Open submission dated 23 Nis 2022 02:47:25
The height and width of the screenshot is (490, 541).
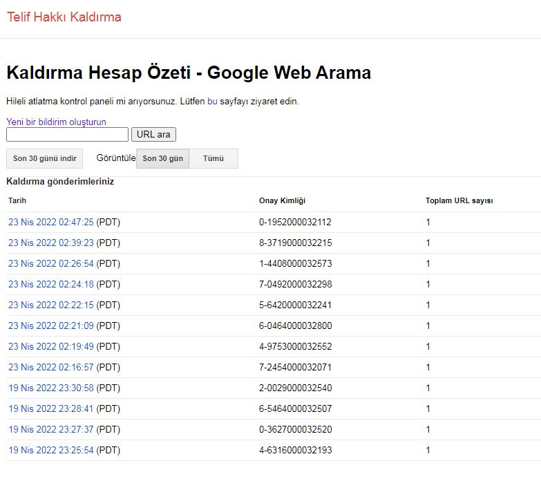point(51,222)
